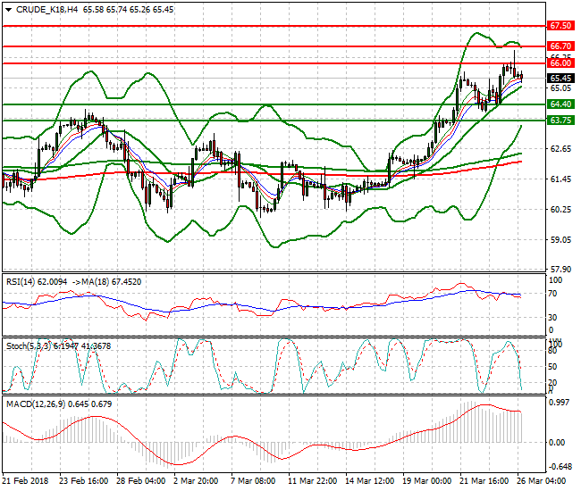Click the 62.65 price on the vertical scale
581x491 pixels.
[x=560, y=149]
